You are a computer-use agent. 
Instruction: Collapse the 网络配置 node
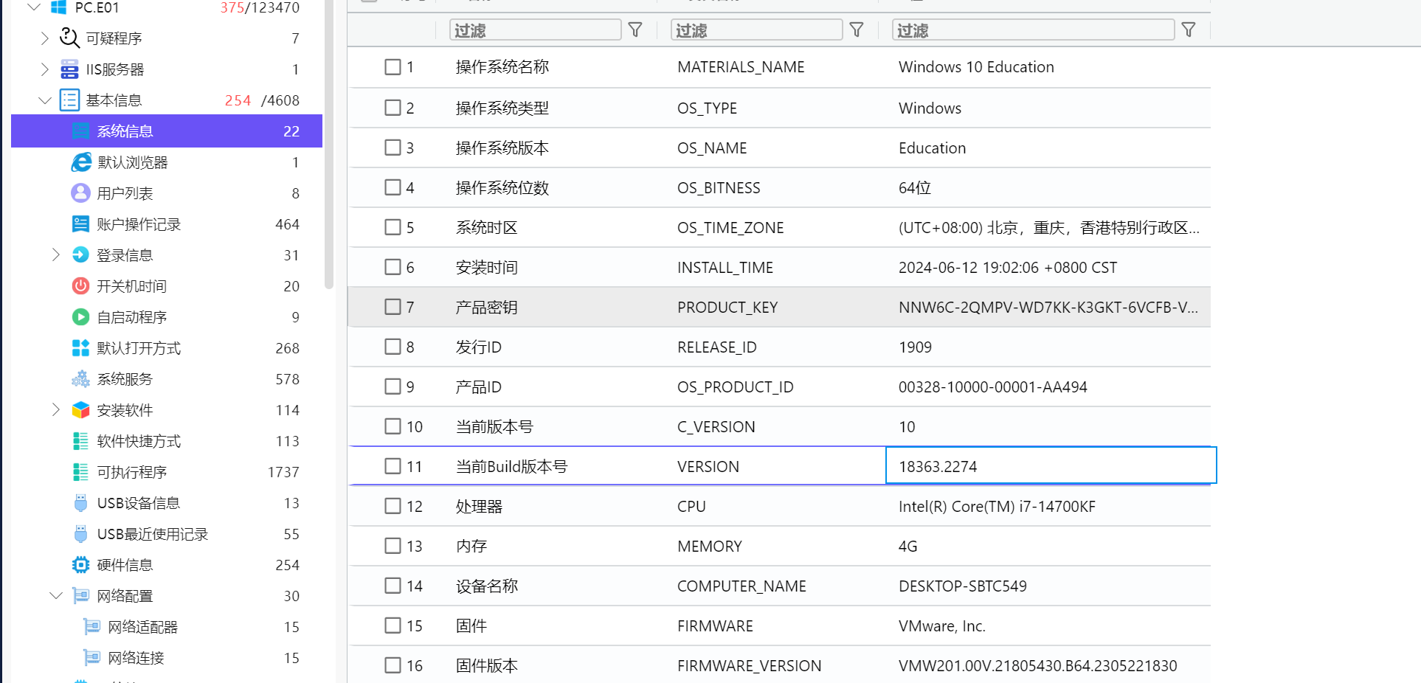pyautogui.click(x=56, y=595)
